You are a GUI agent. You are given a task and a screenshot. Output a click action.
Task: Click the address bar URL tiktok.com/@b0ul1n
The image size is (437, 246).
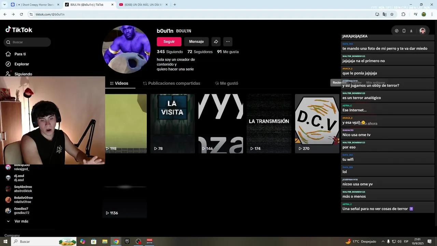point(50,14)
